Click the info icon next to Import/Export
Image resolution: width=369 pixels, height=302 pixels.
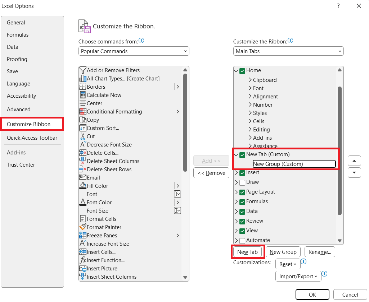pyautogui.click(x=324, y=274)
